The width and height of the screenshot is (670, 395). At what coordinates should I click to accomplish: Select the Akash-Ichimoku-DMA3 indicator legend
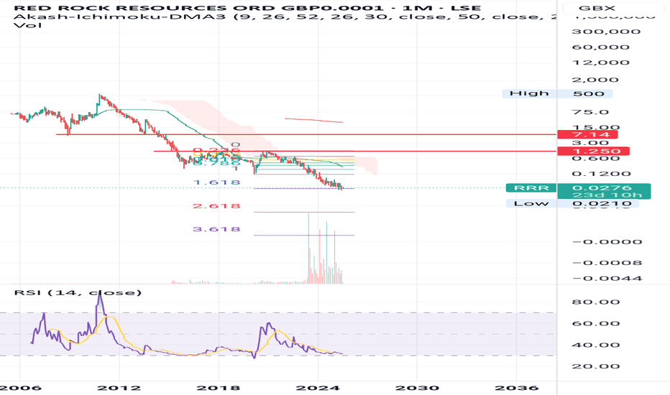click(x=285, y=17)
